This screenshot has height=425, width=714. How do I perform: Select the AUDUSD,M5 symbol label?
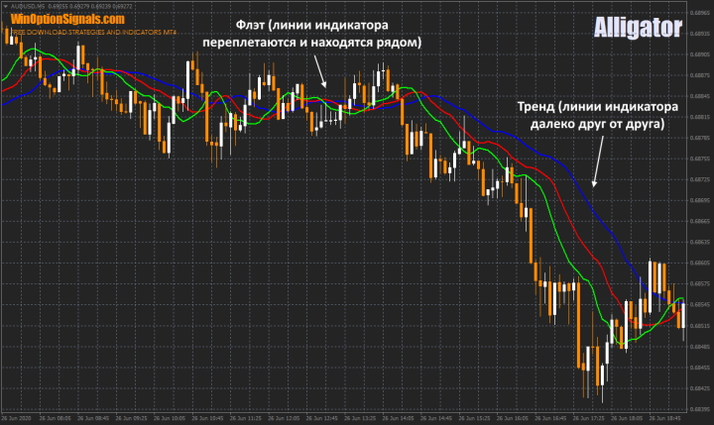[27, 8]
